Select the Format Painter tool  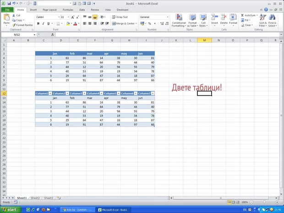(x=23, y=25)
